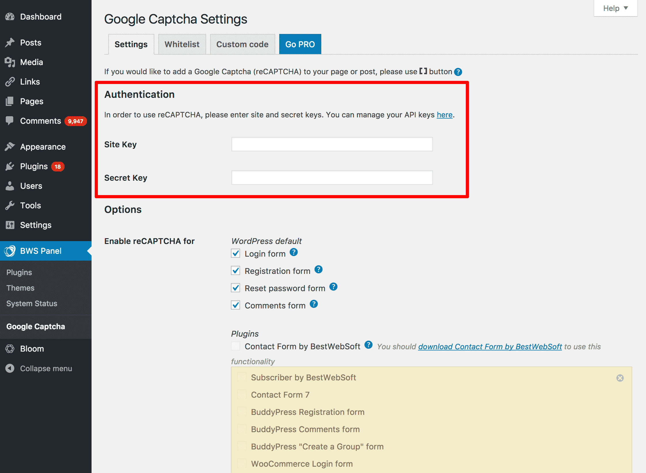Uncheck the Login form checkbox
646x473 pixels.
click(235, 253)
